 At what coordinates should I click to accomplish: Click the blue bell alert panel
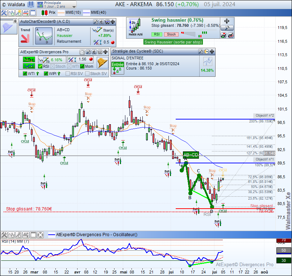[8, 28]
